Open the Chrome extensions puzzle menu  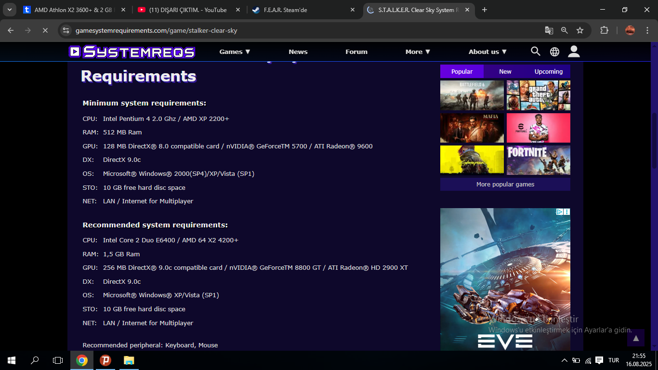[x=604, y=30]
